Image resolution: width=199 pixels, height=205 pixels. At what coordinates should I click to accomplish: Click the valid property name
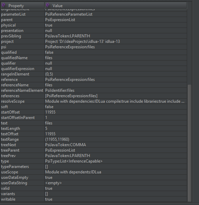[5, 188]
